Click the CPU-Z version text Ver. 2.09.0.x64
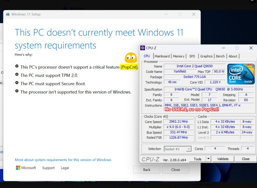257x188 pixels. click(x=174, y=160)
